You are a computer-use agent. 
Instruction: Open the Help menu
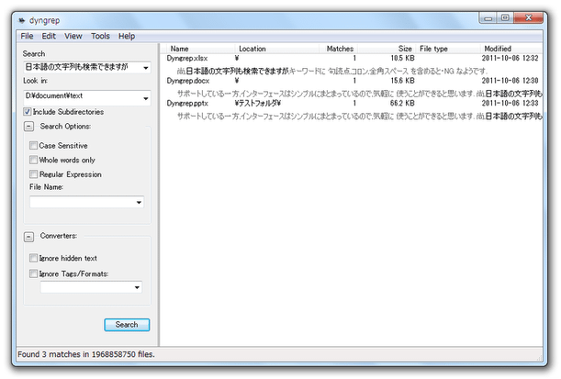(x=127, y=36)
